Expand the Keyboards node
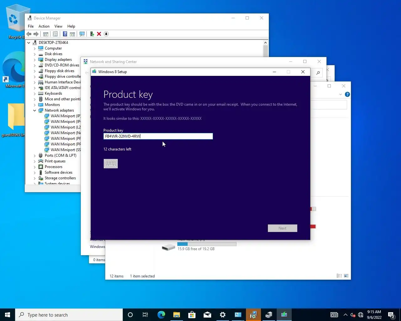 [x=35, y=94]
